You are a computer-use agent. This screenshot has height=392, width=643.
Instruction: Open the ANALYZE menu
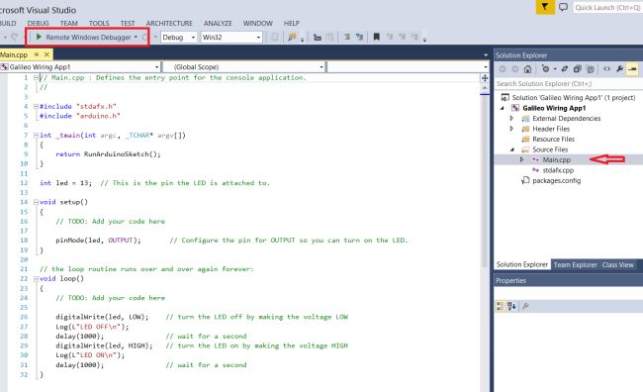(x=218, y=24)
